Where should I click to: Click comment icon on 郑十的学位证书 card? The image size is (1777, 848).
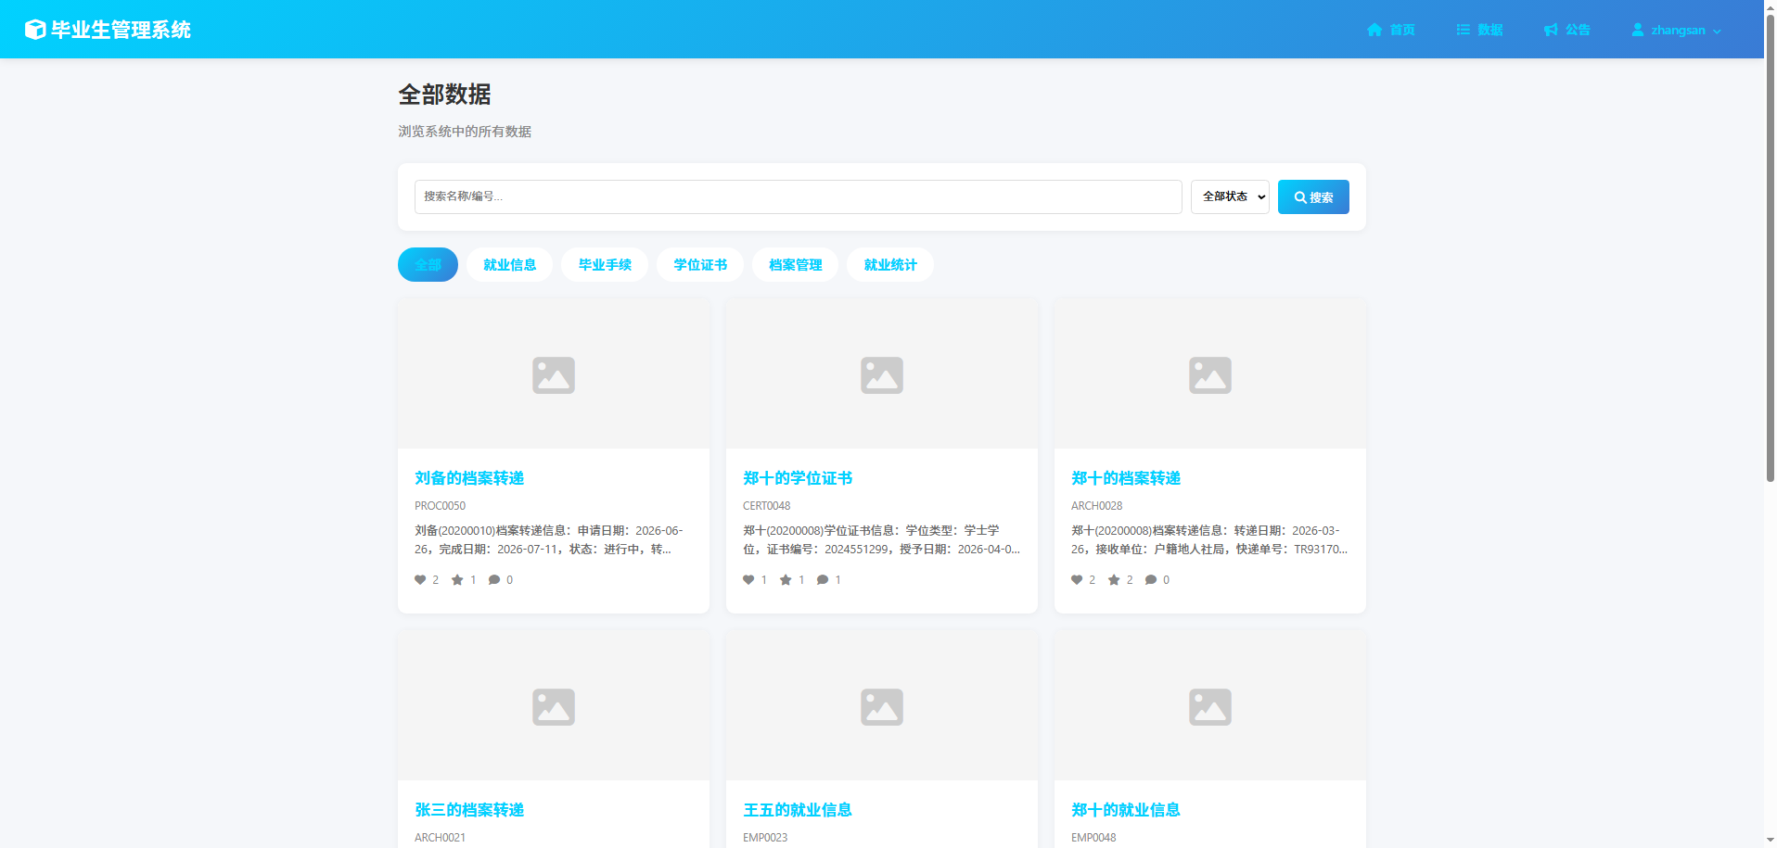coord(823,580)
